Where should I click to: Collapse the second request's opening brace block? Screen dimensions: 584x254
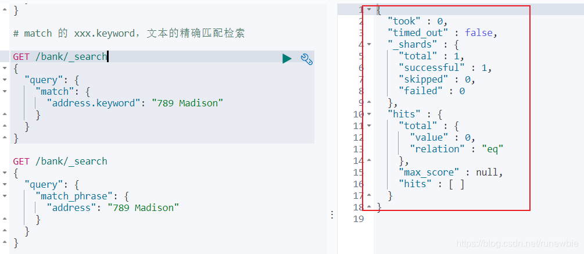[x=5, y=173]
